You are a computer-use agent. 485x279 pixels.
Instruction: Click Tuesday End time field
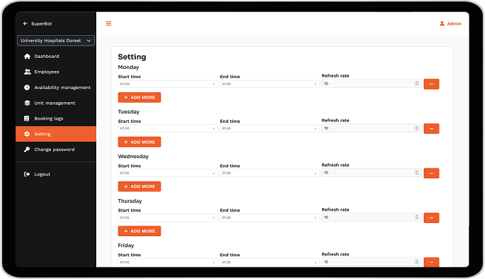(x=270, y=128)
